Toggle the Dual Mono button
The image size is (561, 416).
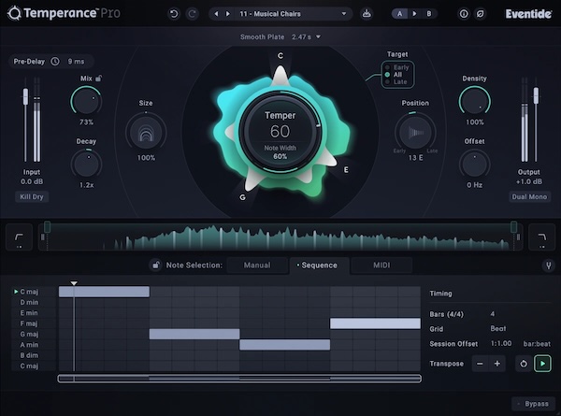pos(529,196)
